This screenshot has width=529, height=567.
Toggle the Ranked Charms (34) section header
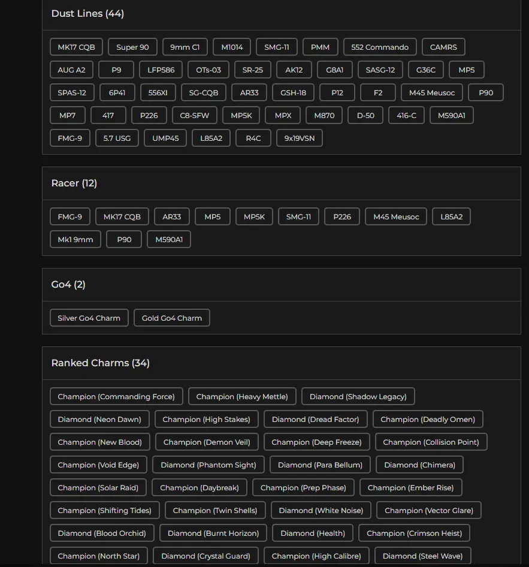pos(282,363)
